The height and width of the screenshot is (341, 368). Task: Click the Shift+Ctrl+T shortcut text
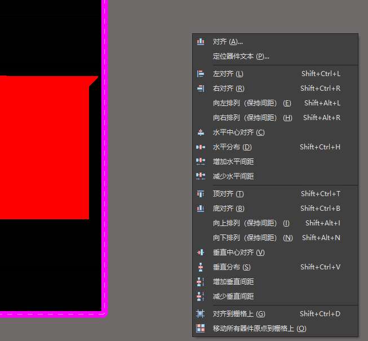tap(321, 194)
